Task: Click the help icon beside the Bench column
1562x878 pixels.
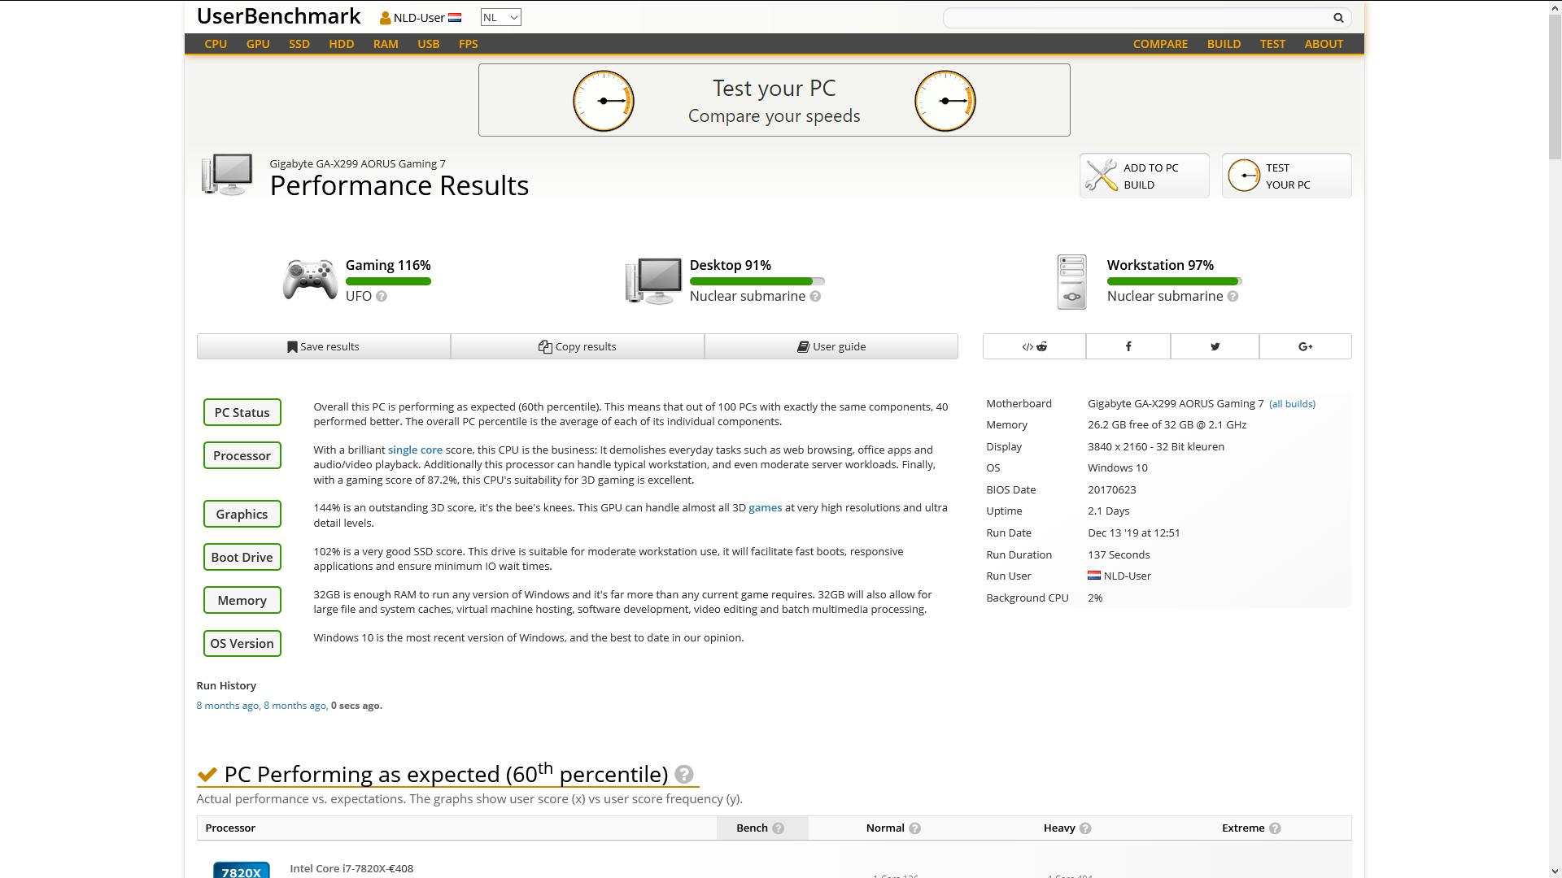Action: [x=779, y=828]
